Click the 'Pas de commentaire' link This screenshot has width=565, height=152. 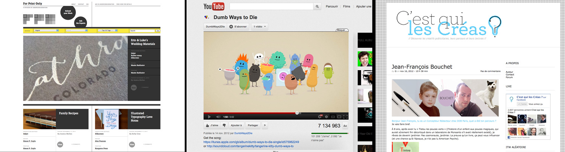point(490,71)
